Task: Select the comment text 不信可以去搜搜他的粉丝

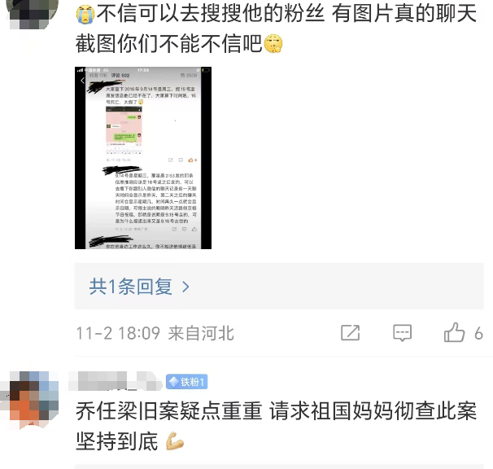Action: click(211, 14)
